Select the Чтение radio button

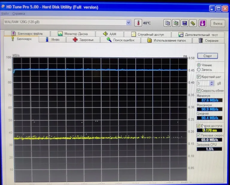pos(199,65)
